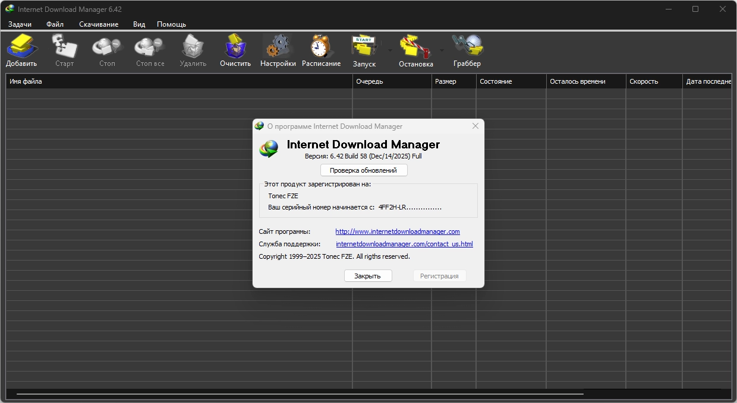This screenshot has width=737, height=403.
Task: Click the Остановка (Stop queue) icon
Action: [415, 50]
